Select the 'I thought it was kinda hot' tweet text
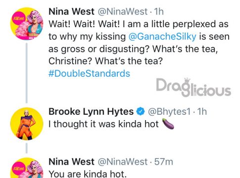The width and height of the screenshot is (240, 178). click(x=103, y=124)
